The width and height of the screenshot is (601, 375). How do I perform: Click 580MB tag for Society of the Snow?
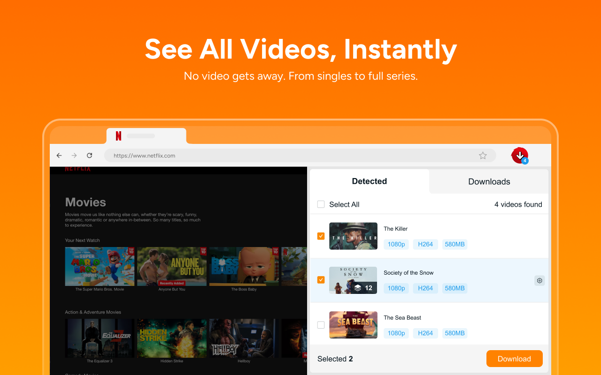pos(455,288)
